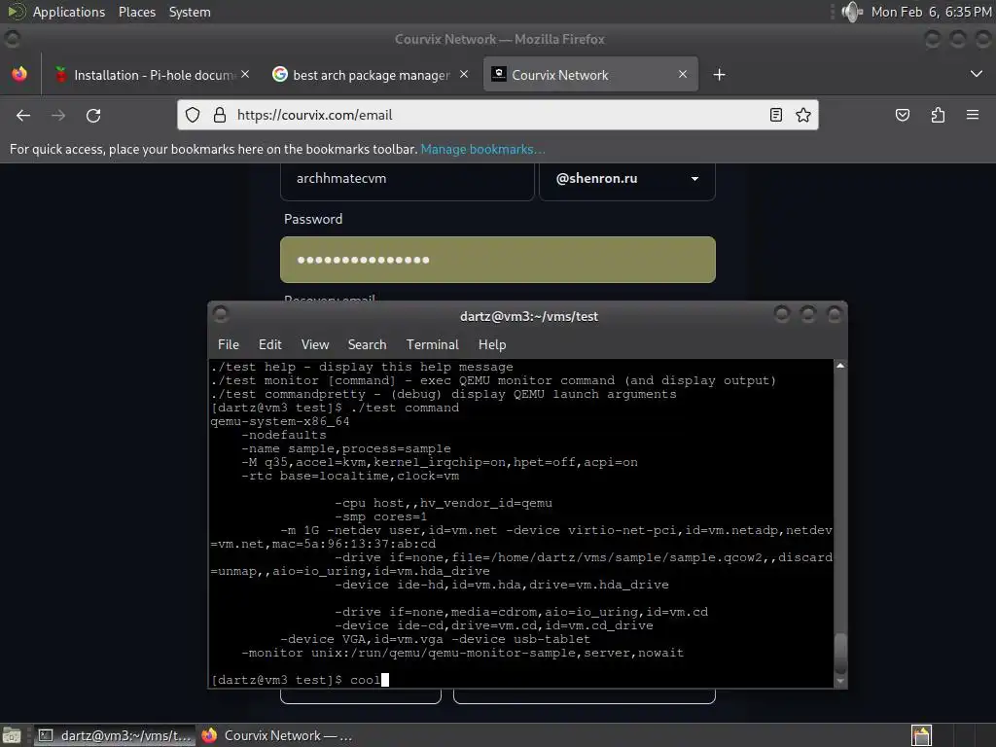996x747 pixels.
Task: Open the terminal Help menu
Action: (492, 344)
